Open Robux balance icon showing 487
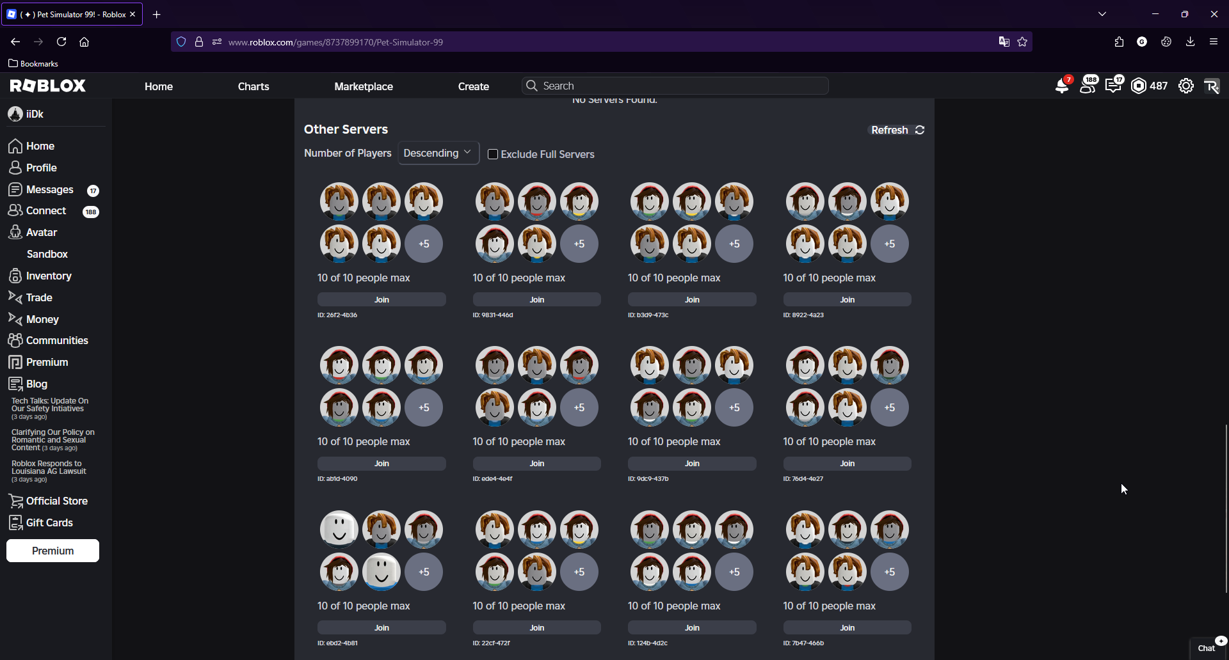Image resolution: width=1229 pixels, height=660 pixels. (1150, 86)
